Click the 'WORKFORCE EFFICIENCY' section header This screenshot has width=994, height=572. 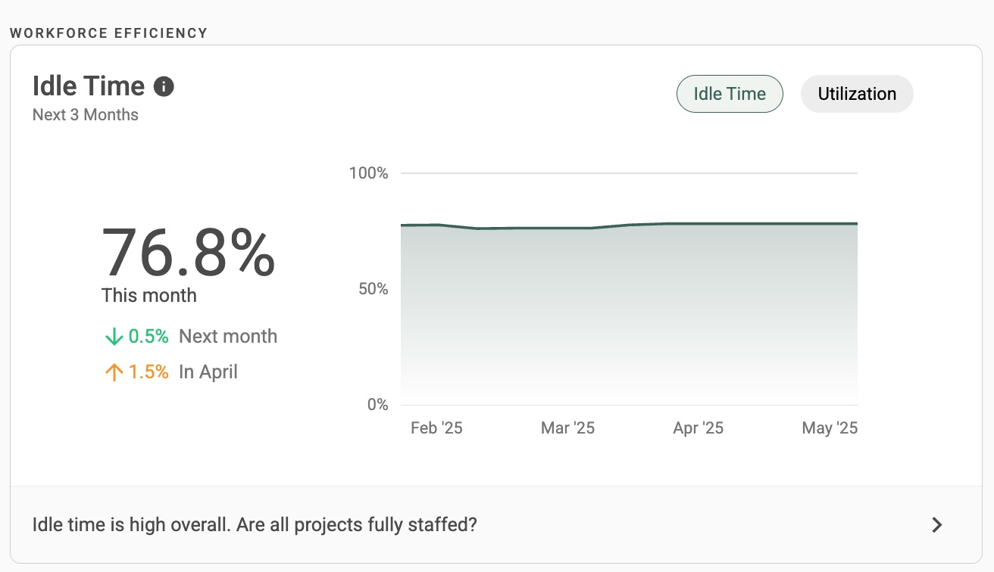pyautogui.click(x=108, y=33)
